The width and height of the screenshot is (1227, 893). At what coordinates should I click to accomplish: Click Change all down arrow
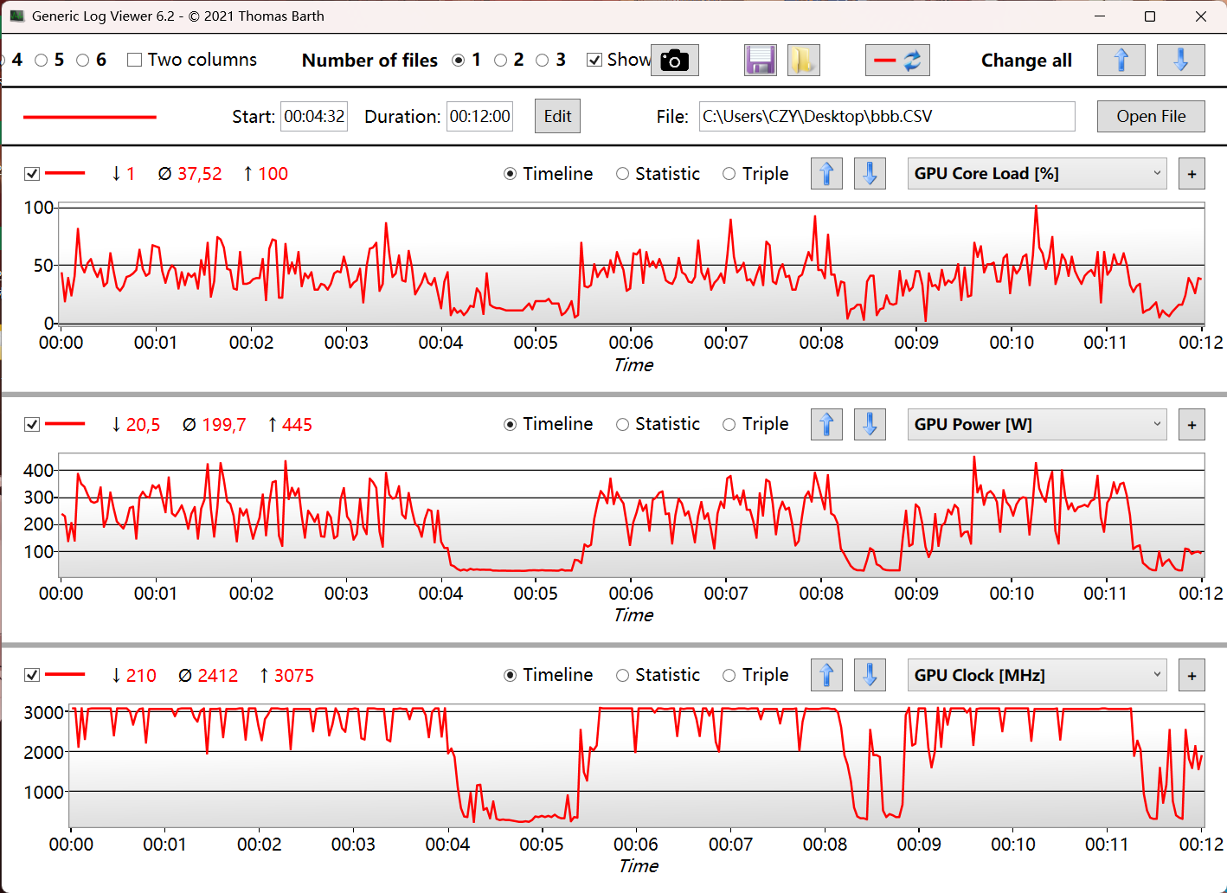click(x=1180, y=61)
